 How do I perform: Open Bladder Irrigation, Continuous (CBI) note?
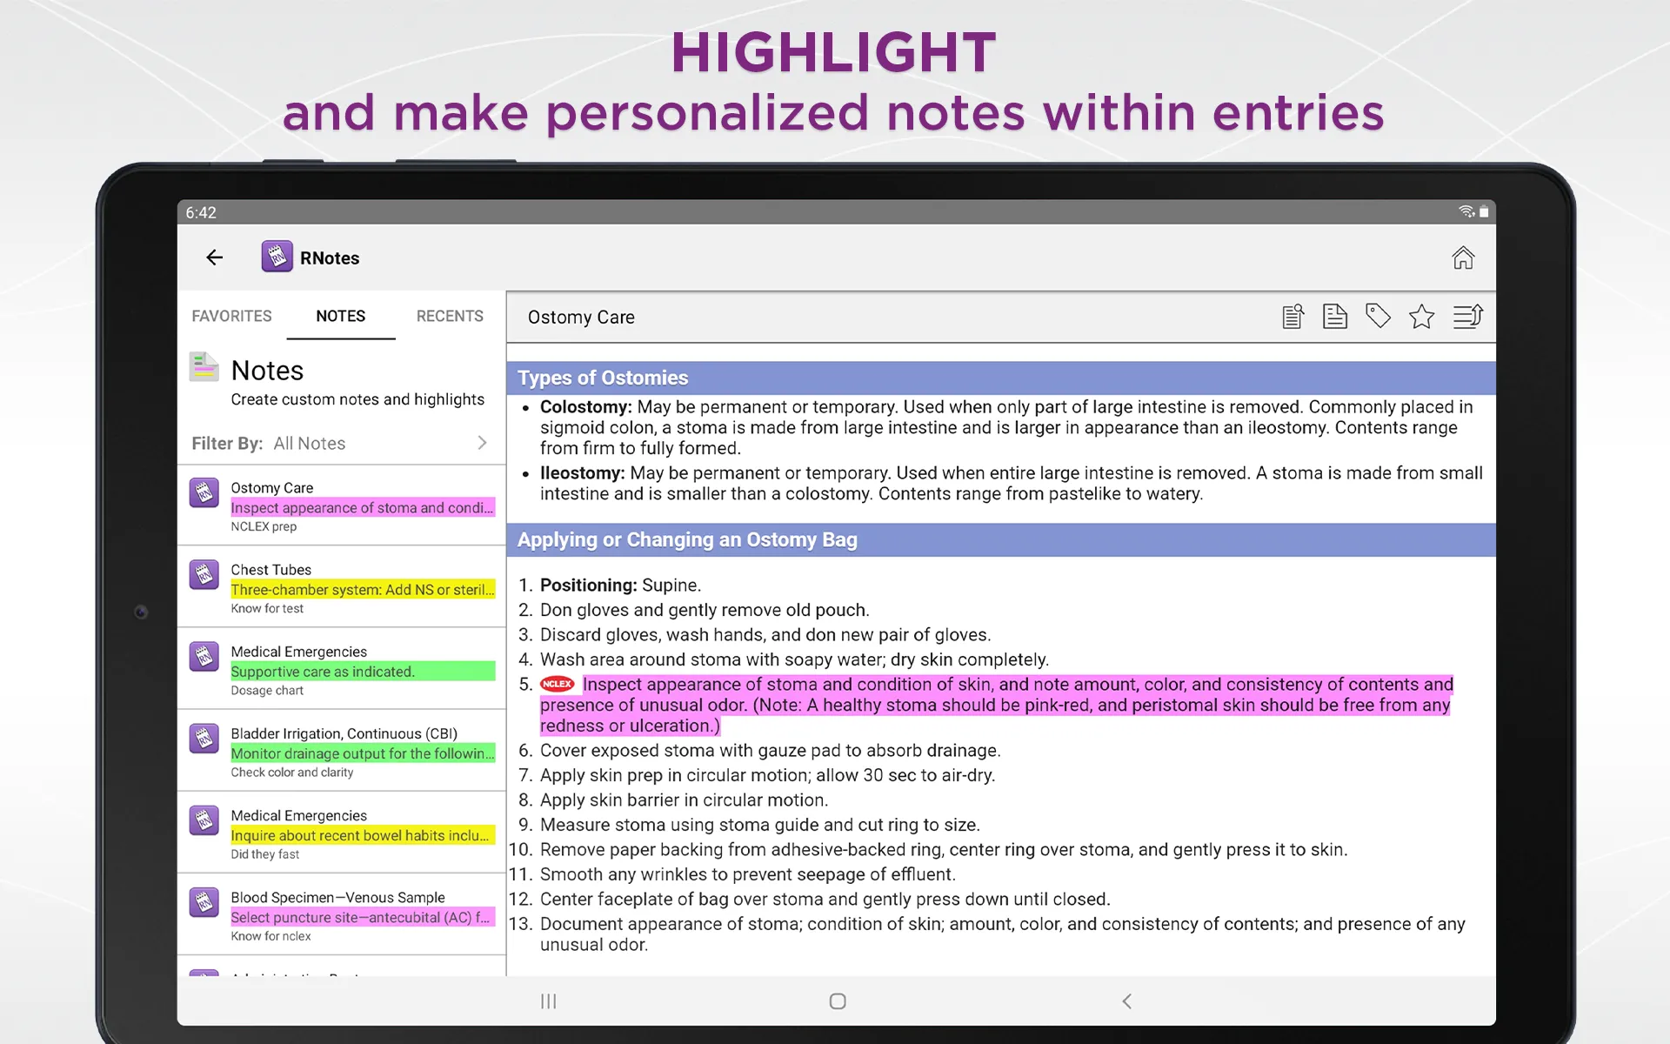coord(341,751)
